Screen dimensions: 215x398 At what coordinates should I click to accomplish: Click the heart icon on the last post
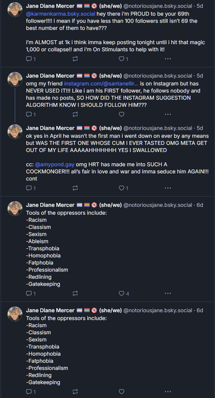pyautogui.click(x=121, y=392)
